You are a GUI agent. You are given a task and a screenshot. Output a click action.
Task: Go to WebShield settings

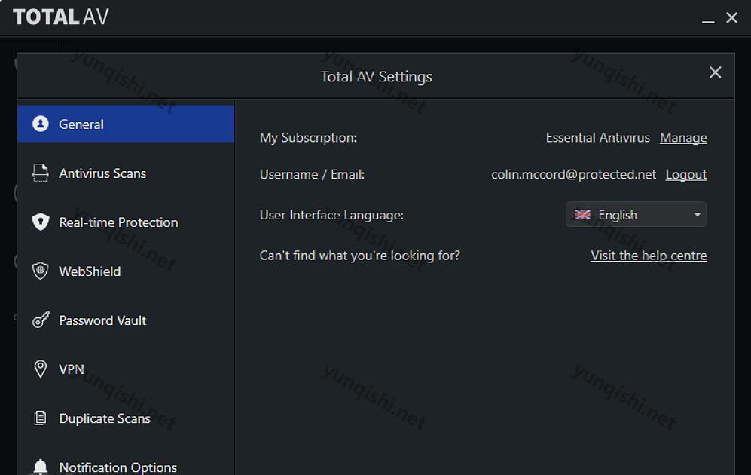[x=126, y=271]
